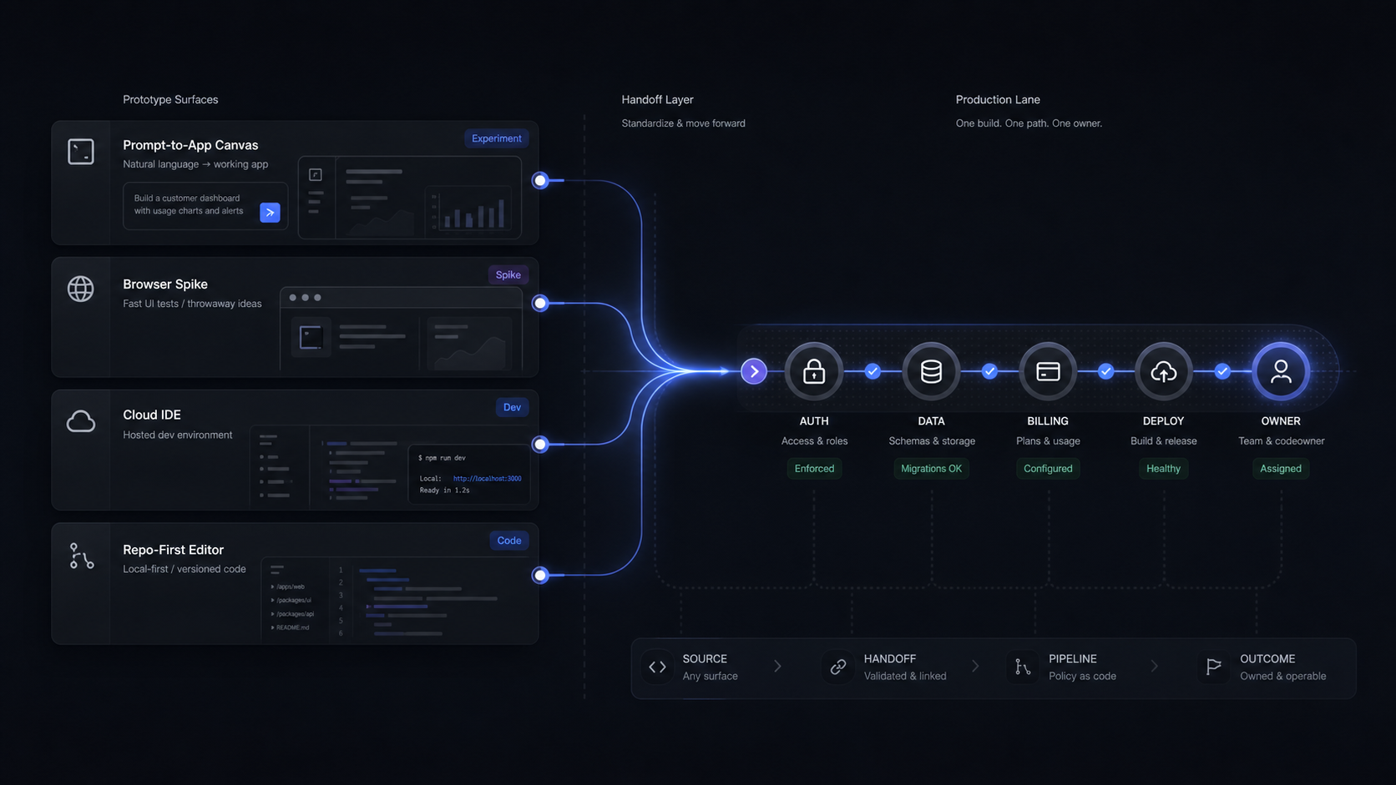Click the Enforced status badge under AUTH
This screenshot has width=1396, height=785.
click(814, 469)
